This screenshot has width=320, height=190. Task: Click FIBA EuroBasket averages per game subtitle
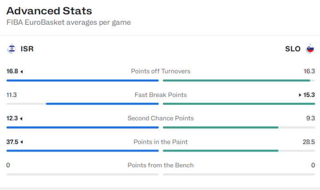pos(68,22)
